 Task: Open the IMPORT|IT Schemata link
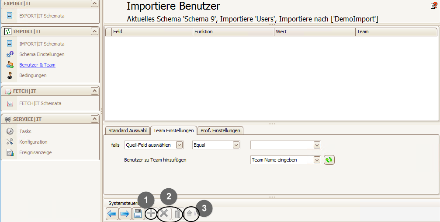[42, 44]
